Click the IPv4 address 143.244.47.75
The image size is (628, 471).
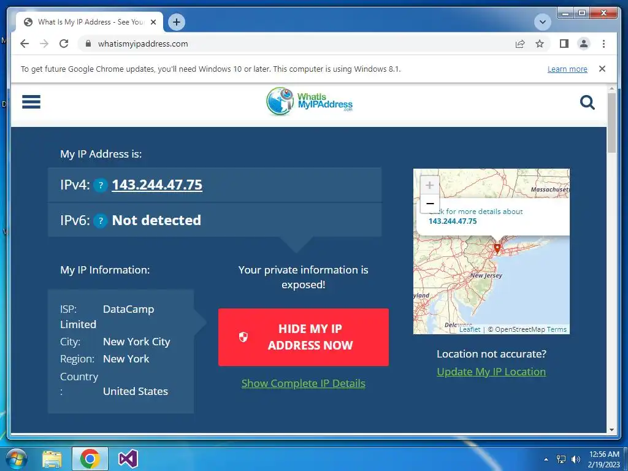coord(157,185)
